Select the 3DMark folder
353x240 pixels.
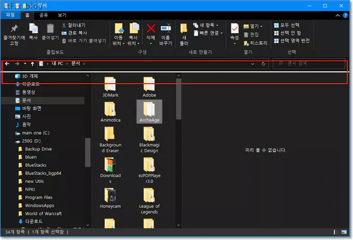coord(110,87)
